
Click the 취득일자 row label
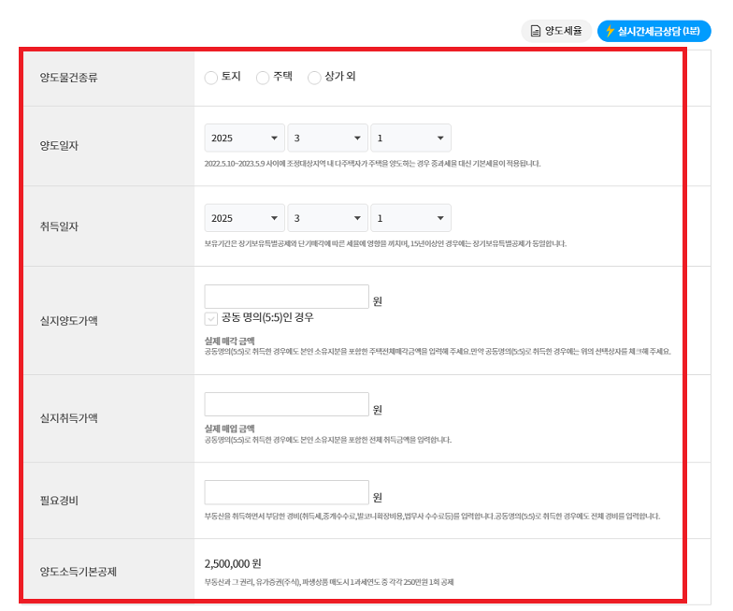59,226
